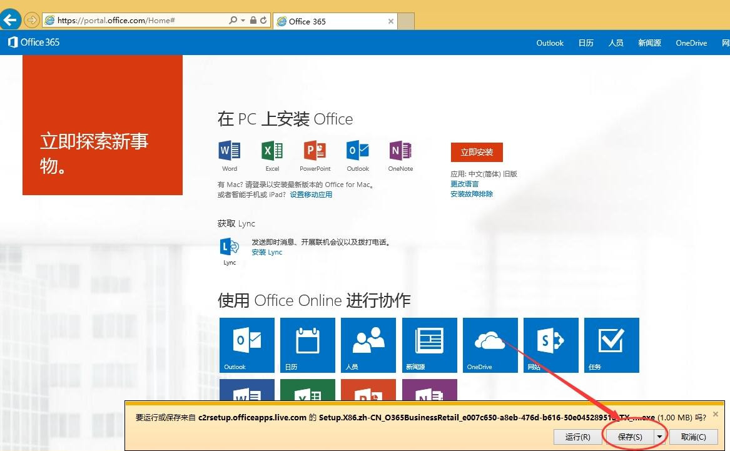Select the Office 365 browser tab
The image size is (730, 451).
335,21
